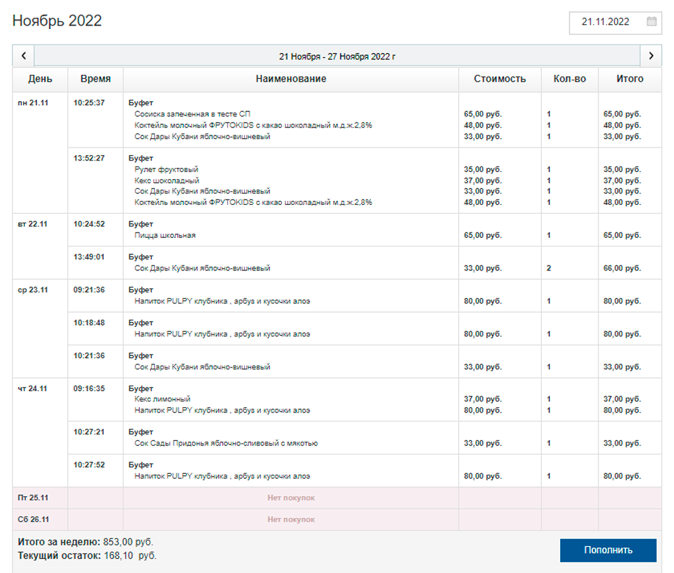Click time 09:16:35 on Thursday
Viewport: 674px width, 573px height.
pos(89,388)
